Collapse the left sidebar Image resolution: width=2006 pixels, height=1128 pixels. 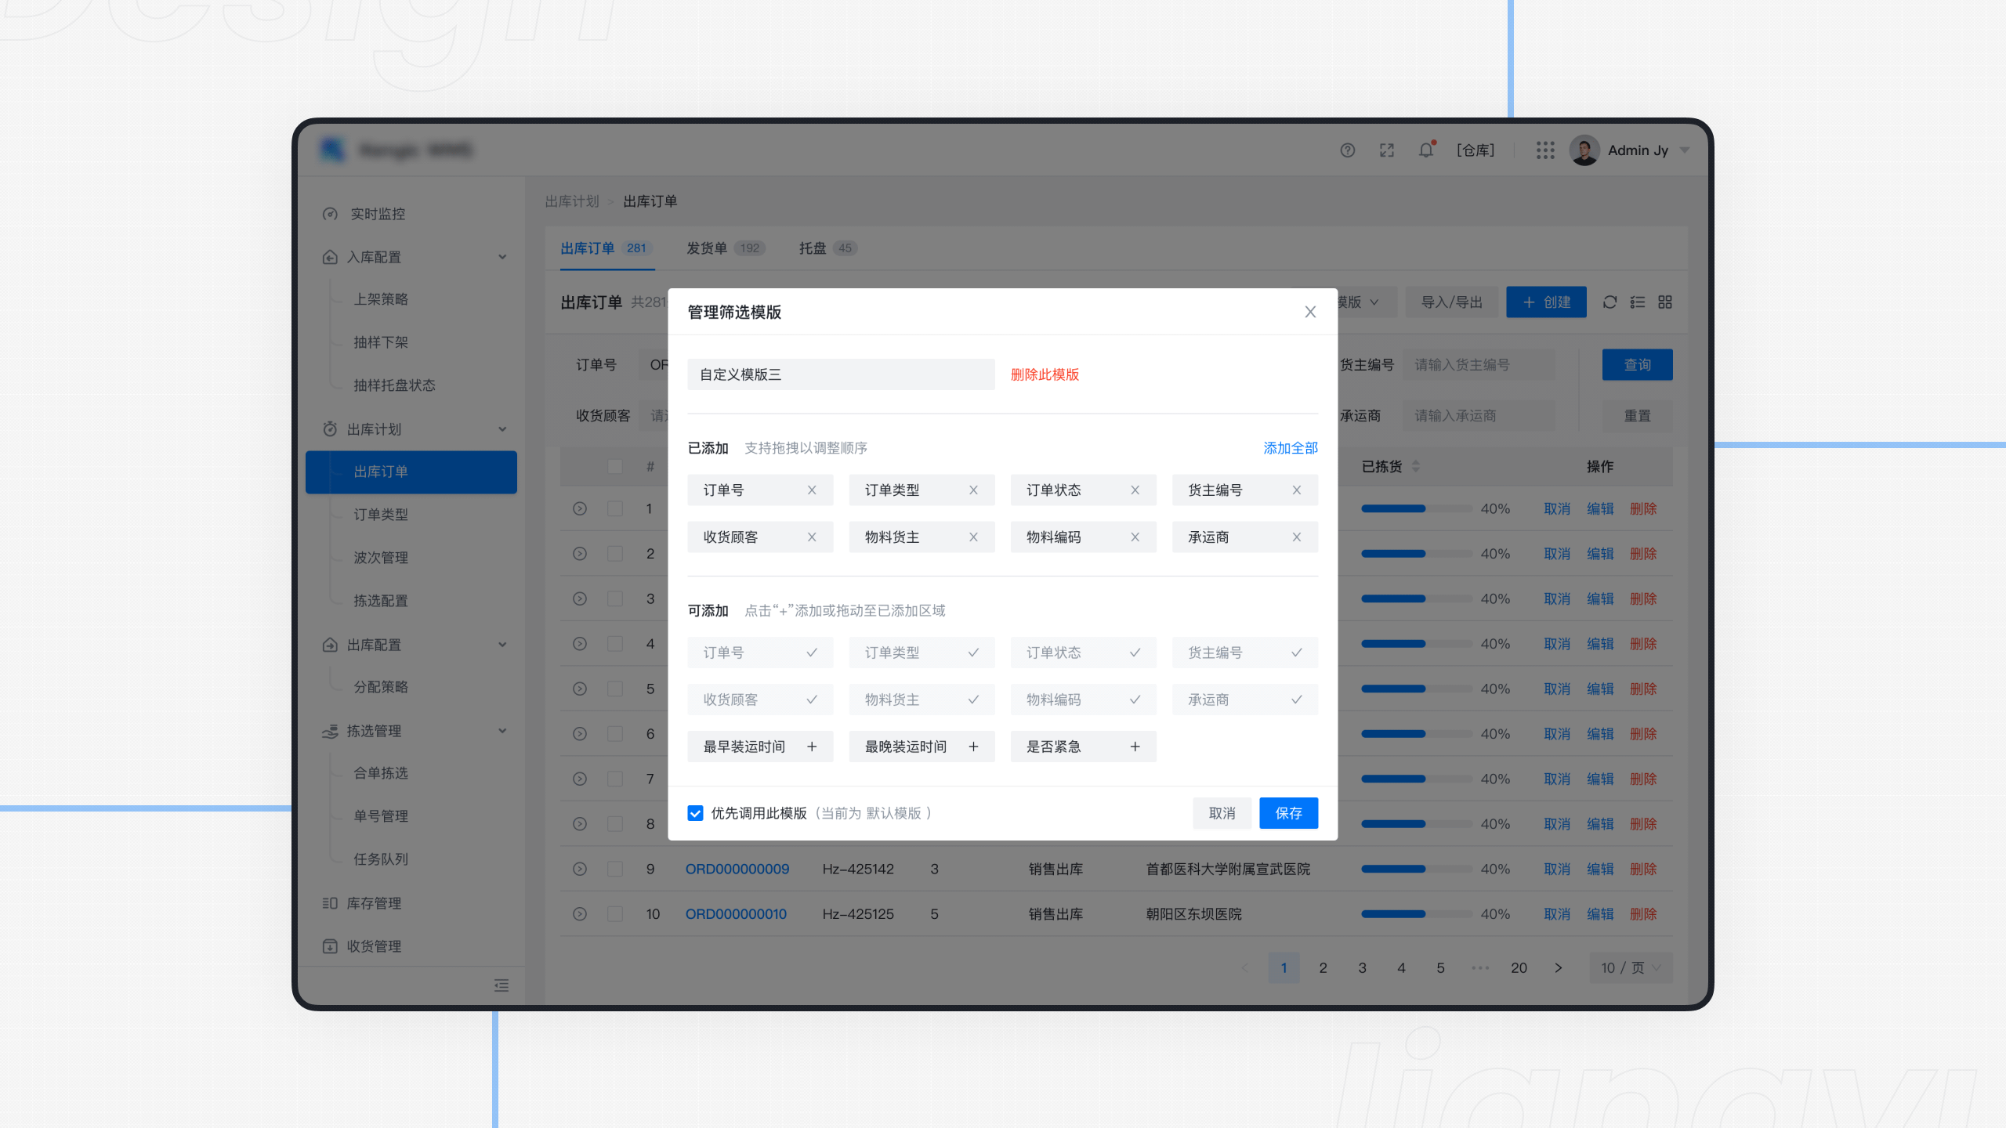pos(501,985)
